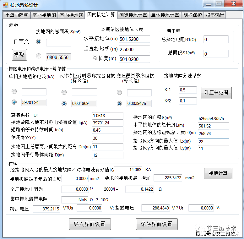
Task: Click the empty custom short-circuit current field
Action: pos(34,92)
